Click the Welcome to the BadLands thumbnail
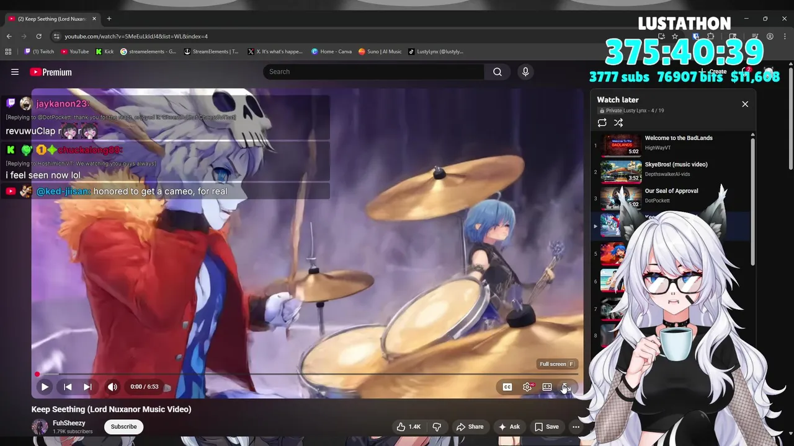This screenshot has height=446, width=794. (x=621, y=146)
